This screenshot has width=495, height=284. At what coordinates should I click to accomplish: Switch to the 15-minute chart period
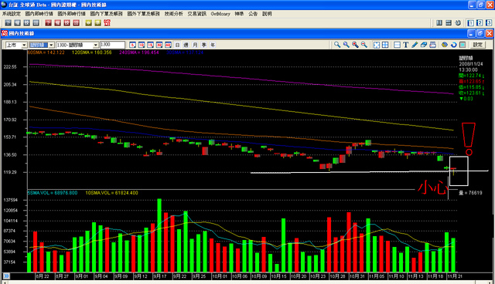pyautogui.click(x=150, y=45)
